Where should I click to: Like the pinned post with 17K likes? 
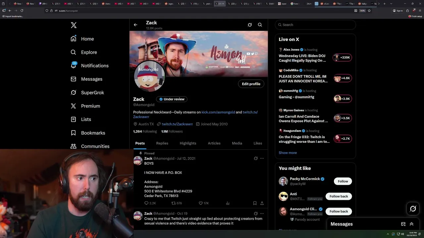click(204, 203)
